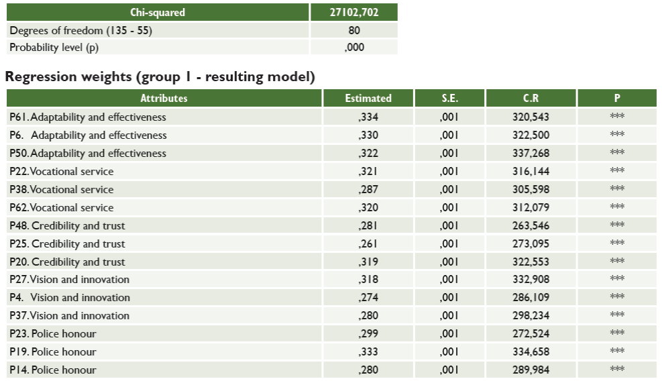Select the P14 Police honour row label

[53, 370]
